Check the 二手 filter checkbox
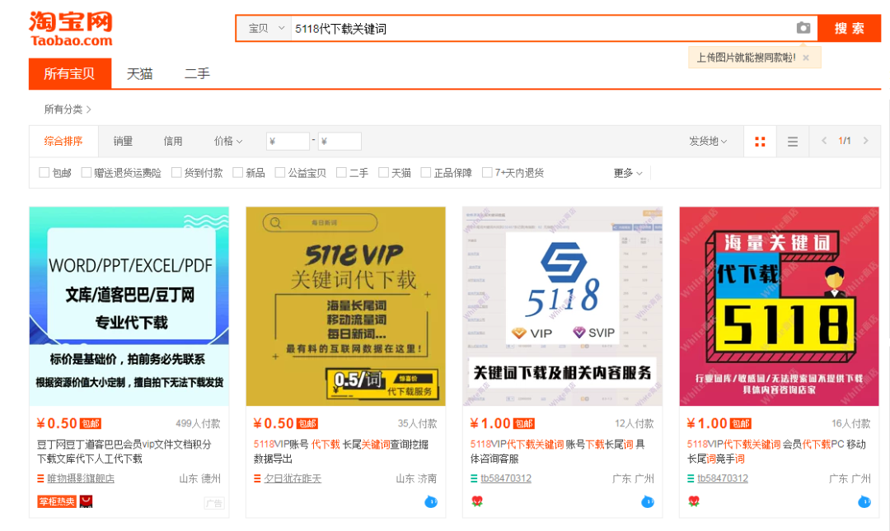This screenshot has width=890, height=531. 341,172
